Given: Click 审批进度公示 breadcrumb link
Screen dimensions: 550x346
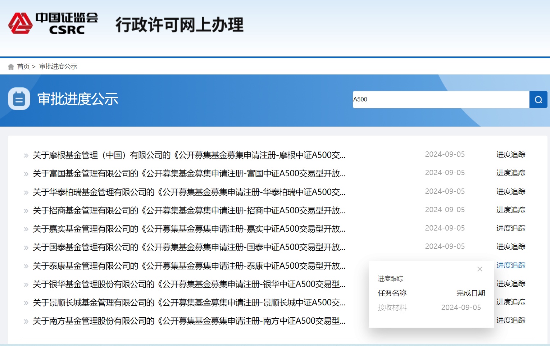Looking at the screenshot, I should (x=58, y=67).
